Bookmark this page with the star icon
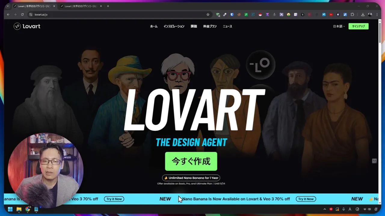385x216 pixels. click(x=208, y=14)
